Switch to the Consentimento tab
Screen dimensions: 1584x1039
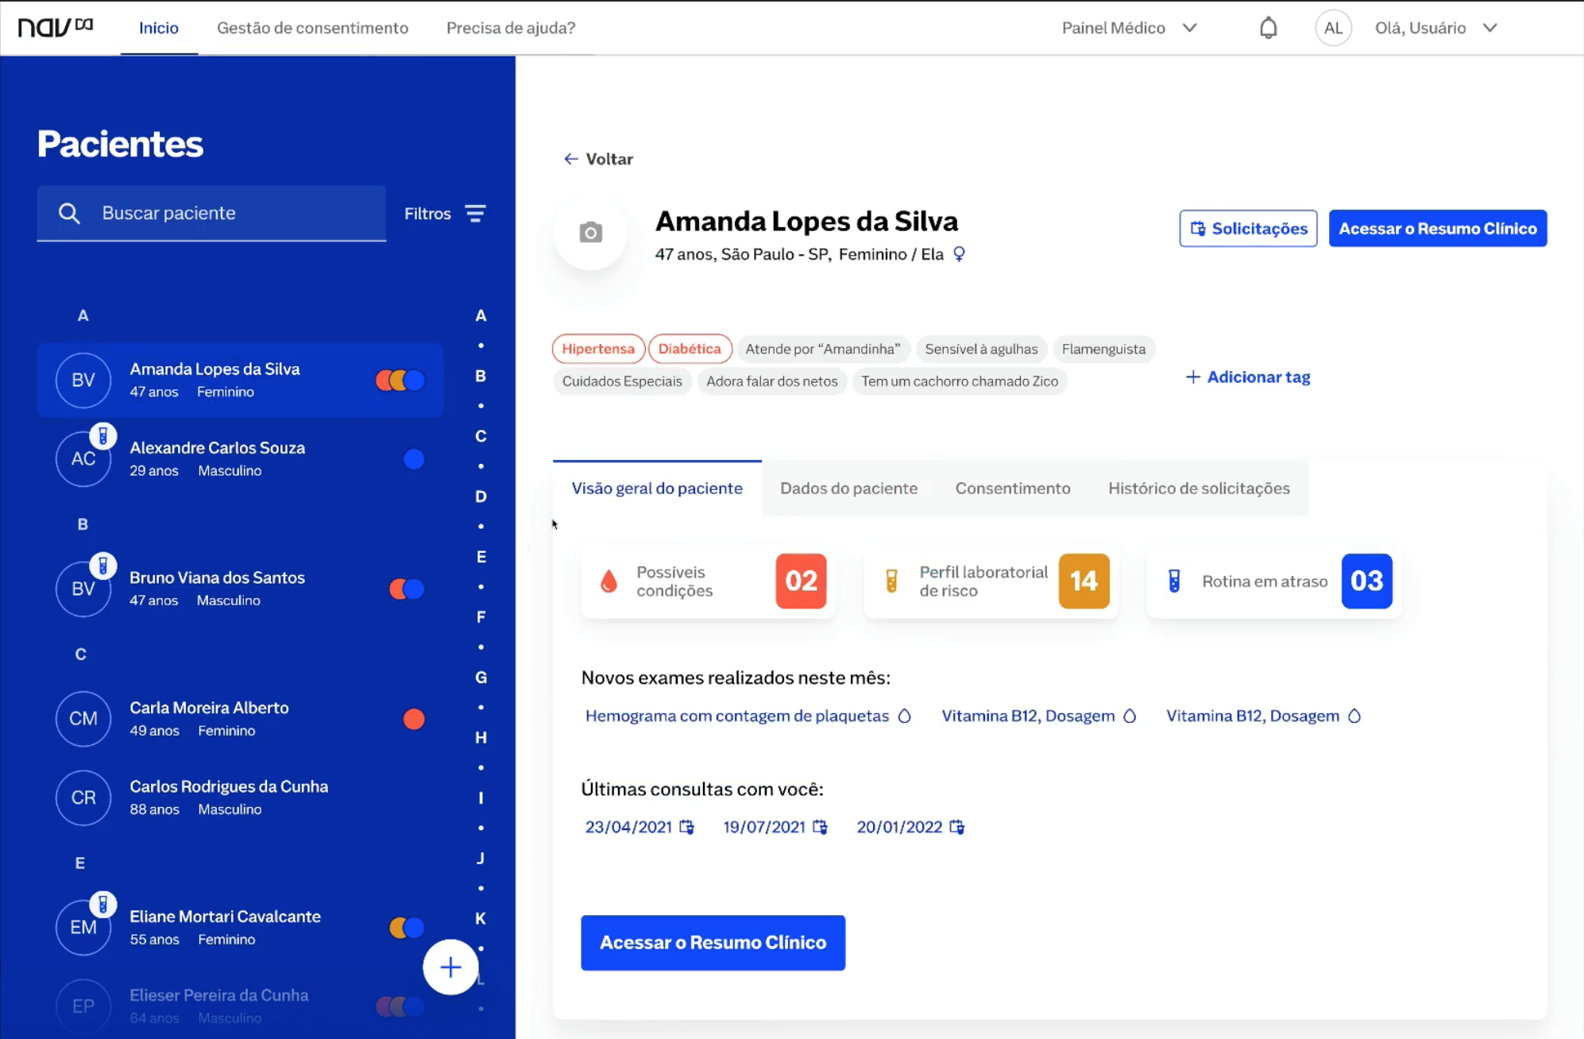[1012, 488]
